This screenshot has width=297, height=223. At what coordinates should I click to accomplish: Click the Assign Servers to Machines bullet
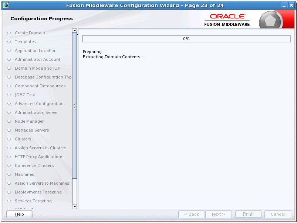coord(9,183)
